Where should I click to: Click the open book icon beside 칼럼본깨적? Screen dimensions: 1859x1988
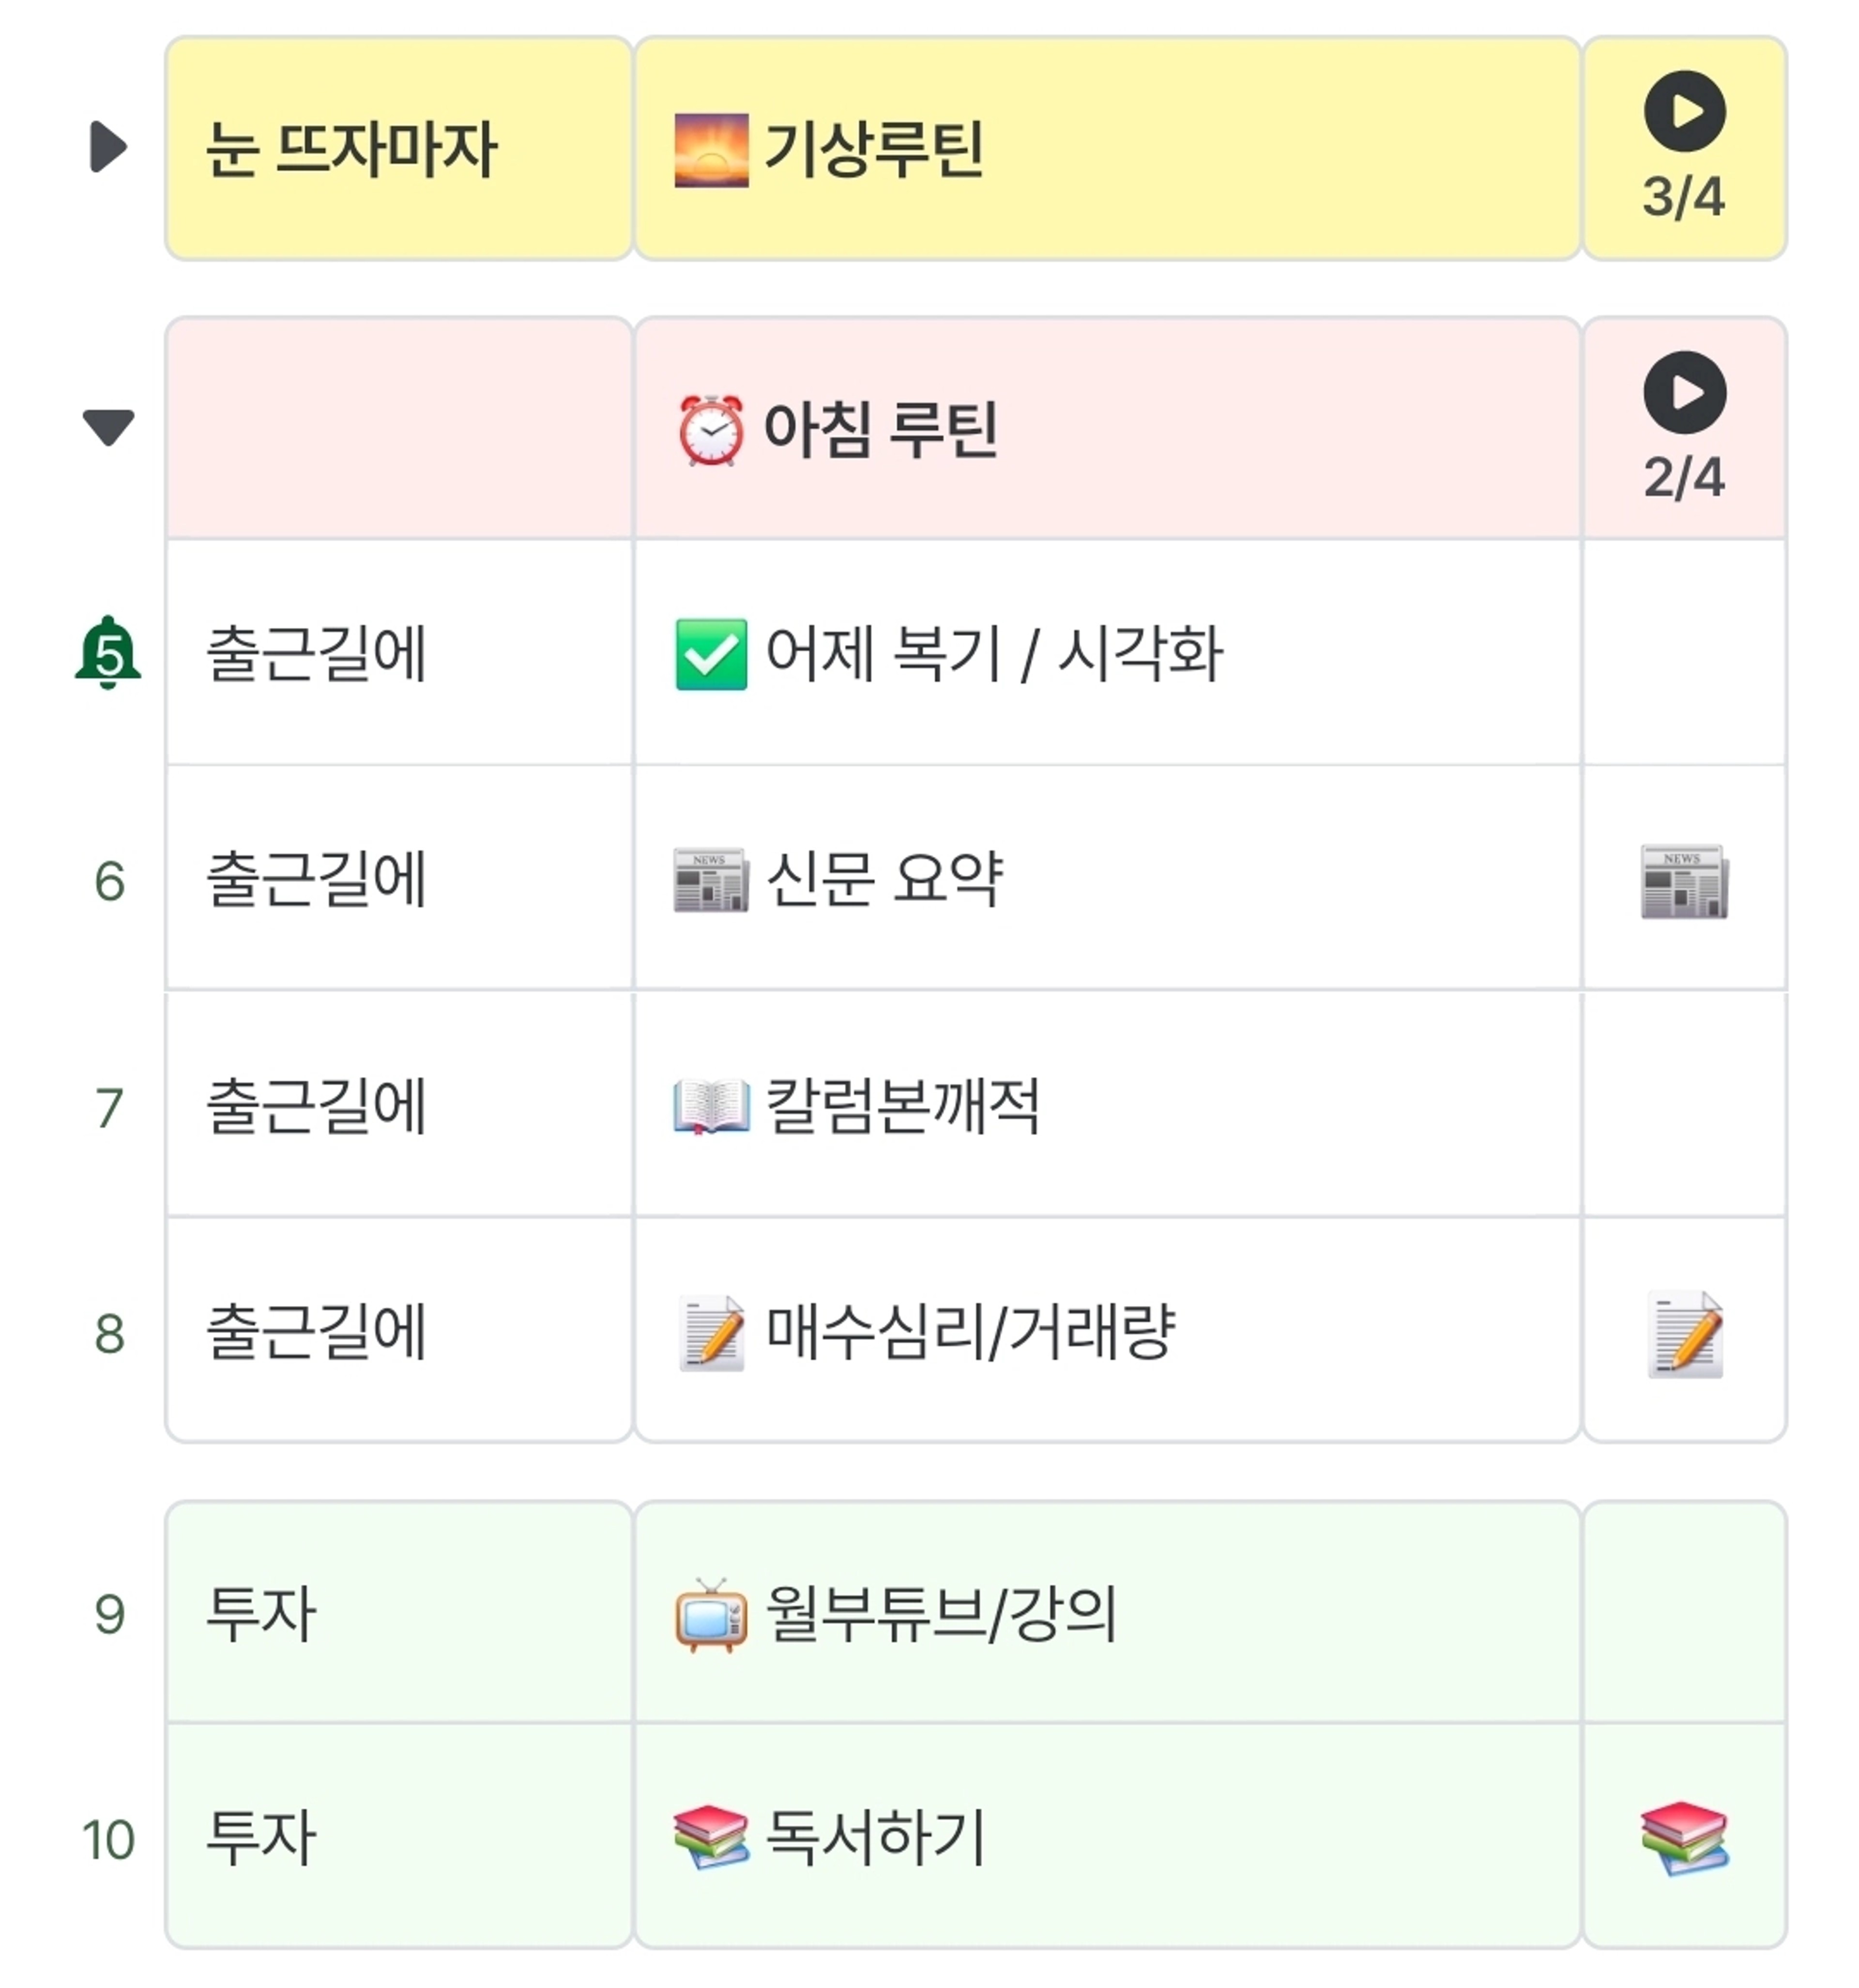710,1106
